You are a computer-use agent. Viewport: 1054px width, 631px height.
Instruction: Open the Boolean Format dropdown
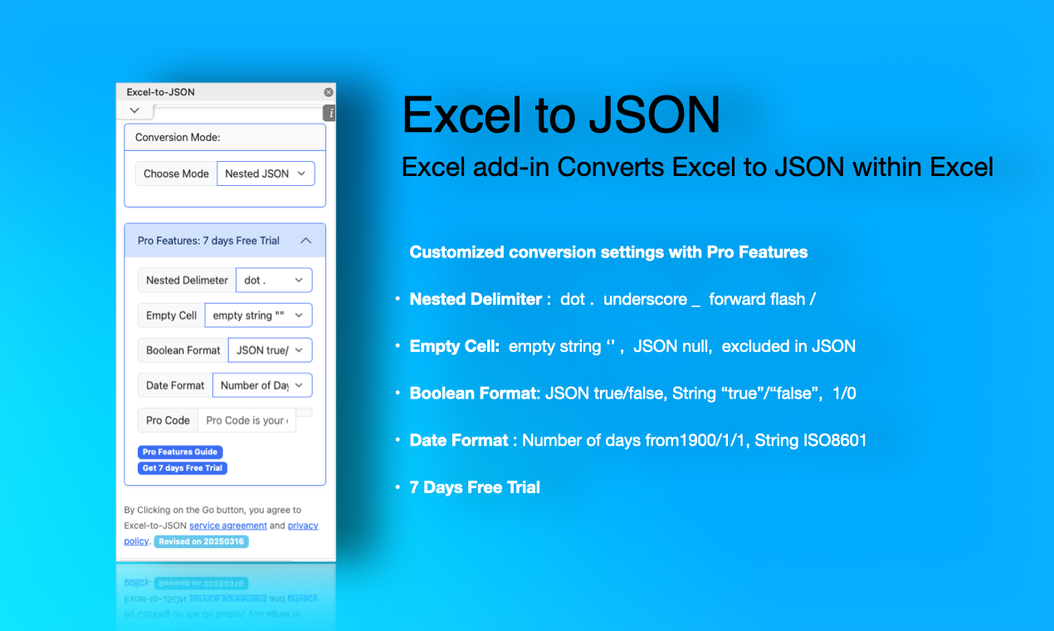pos(271,350)
